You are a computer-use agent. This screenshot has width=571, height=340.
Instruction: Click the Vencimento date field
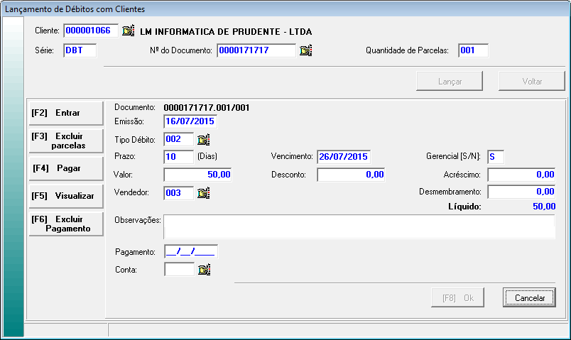pos(344,156)
